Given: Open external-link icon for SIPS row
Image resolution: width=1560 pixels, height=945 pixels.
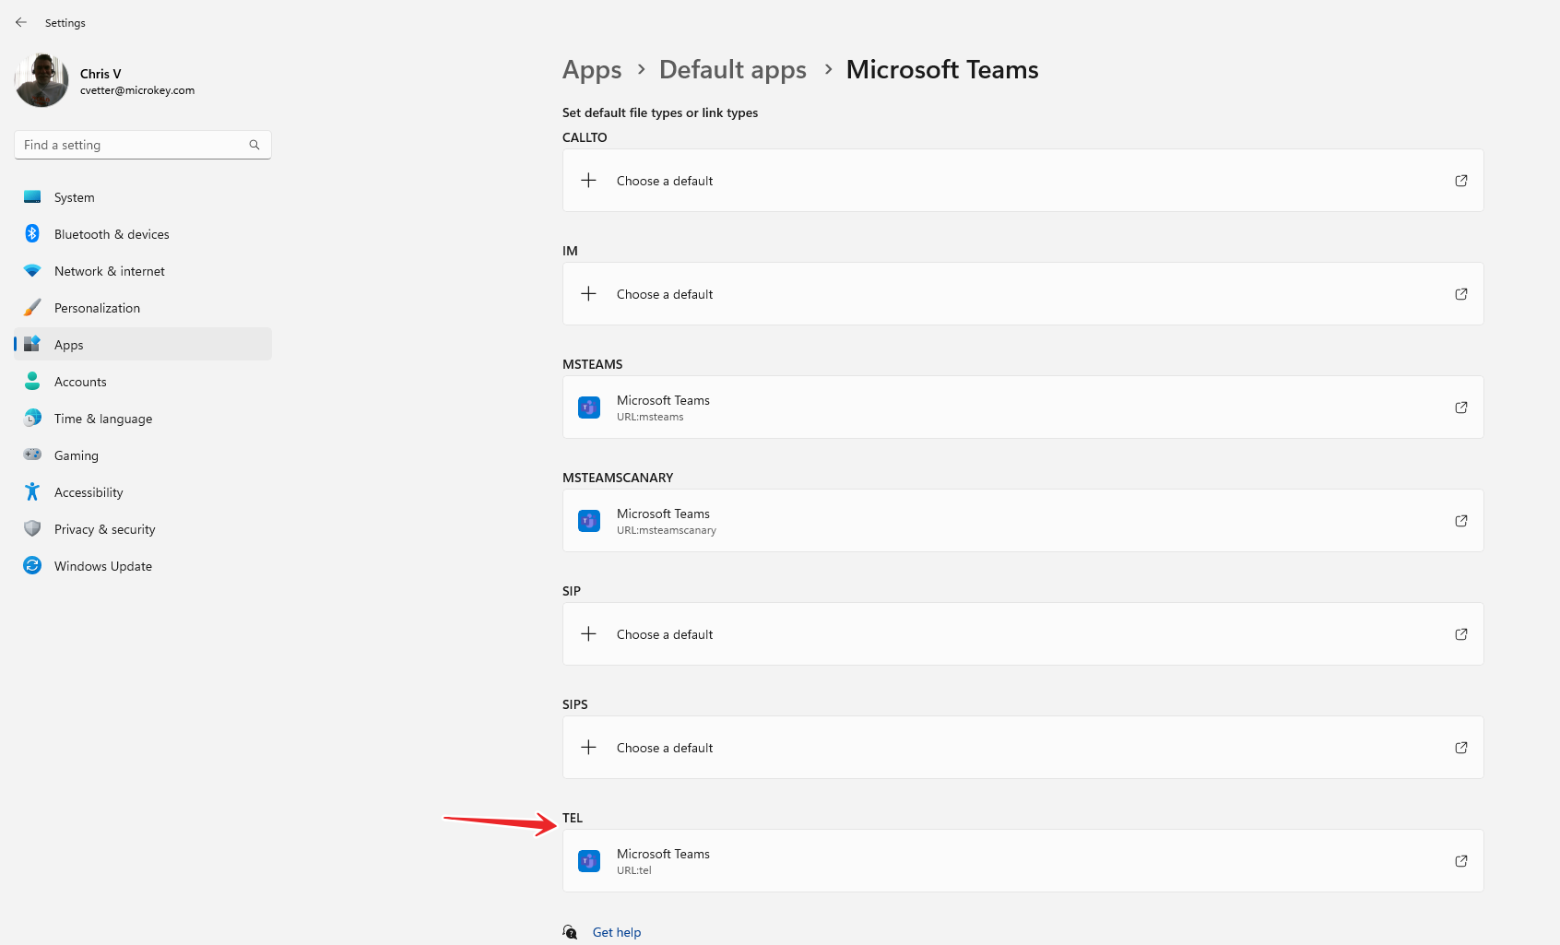Looking at the screenshot, I should [x=1461, y=748].
